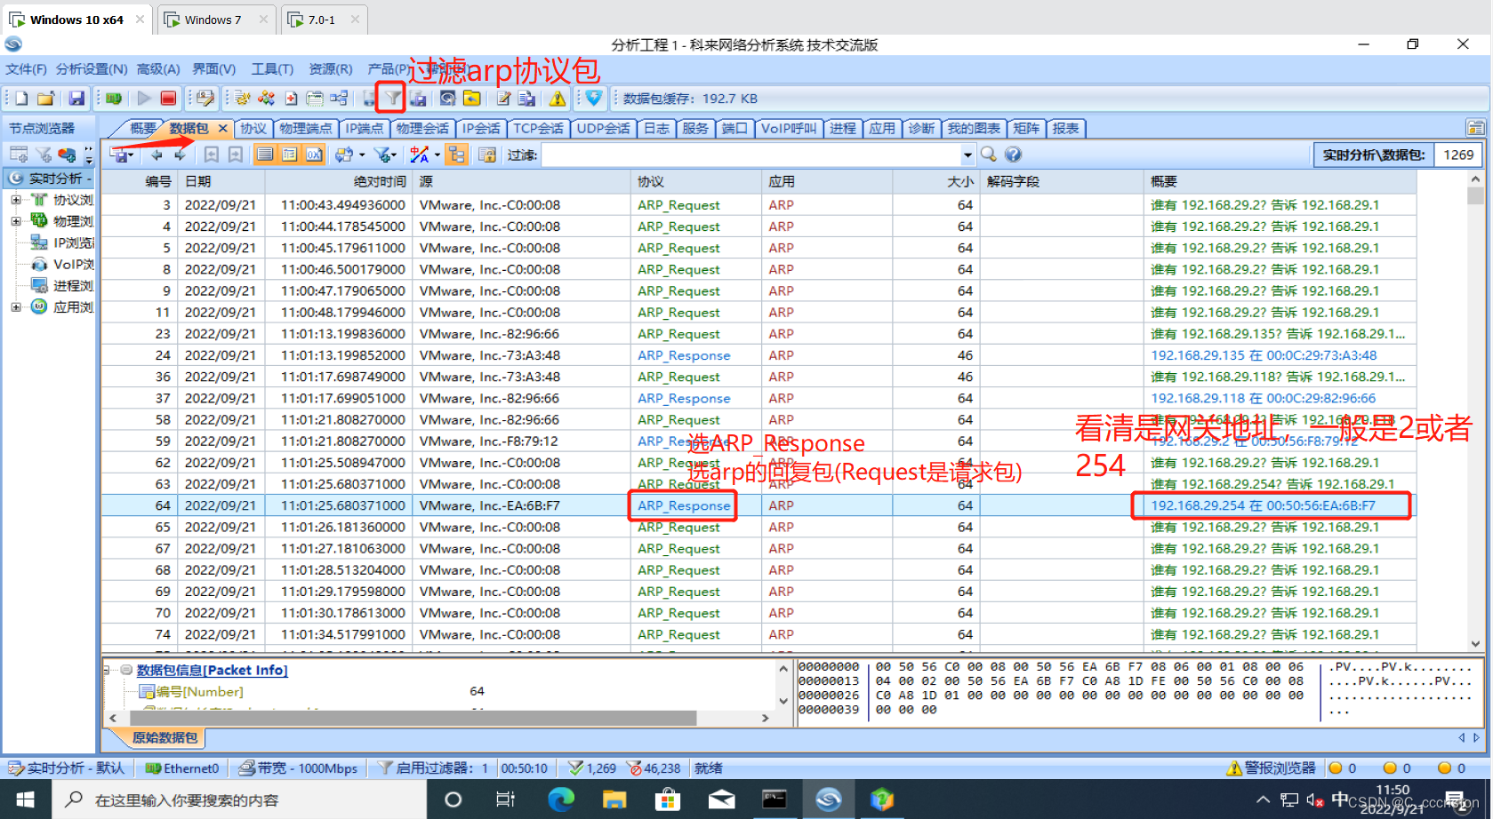Start capture with the play icon
This screenshot has width=1493, height=819.
tap(143, 99)
